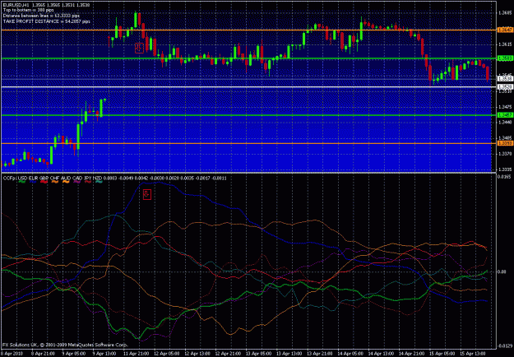Click the CCFp indicator name label
The image size is (514, 357).
tap(8, 178)
